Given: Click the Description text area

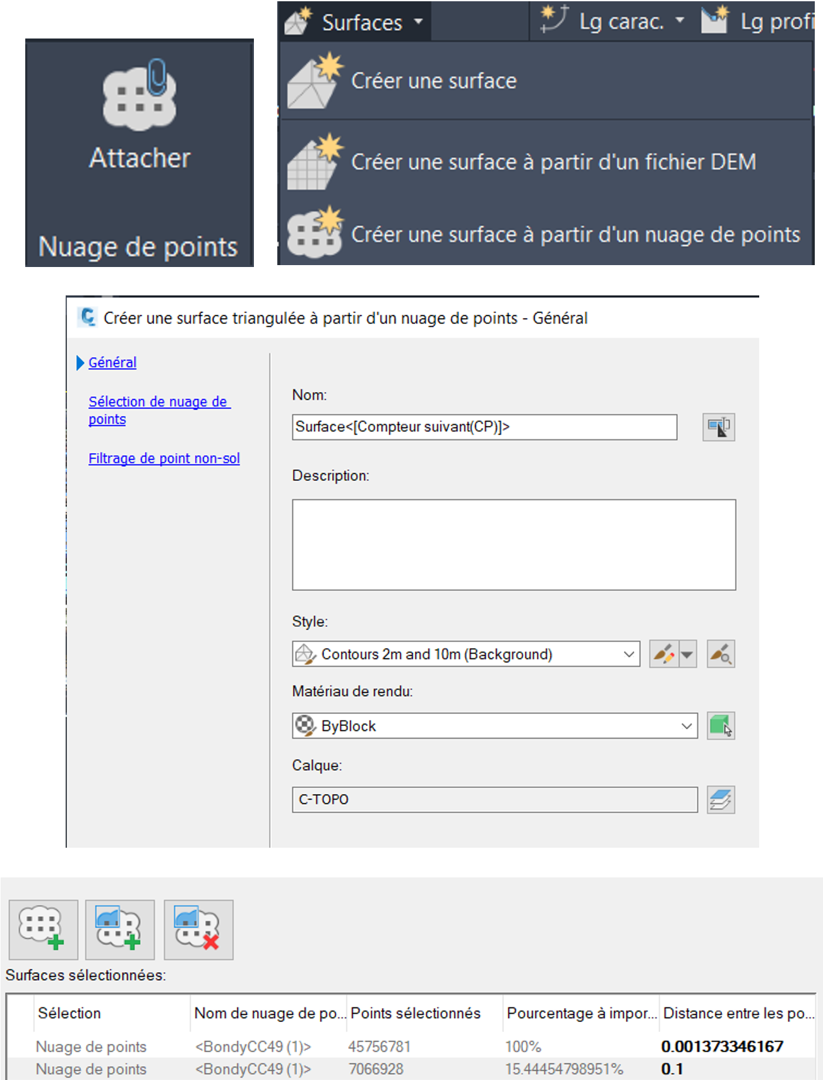Looking at the screenshot, I should [x=514, y=545].
